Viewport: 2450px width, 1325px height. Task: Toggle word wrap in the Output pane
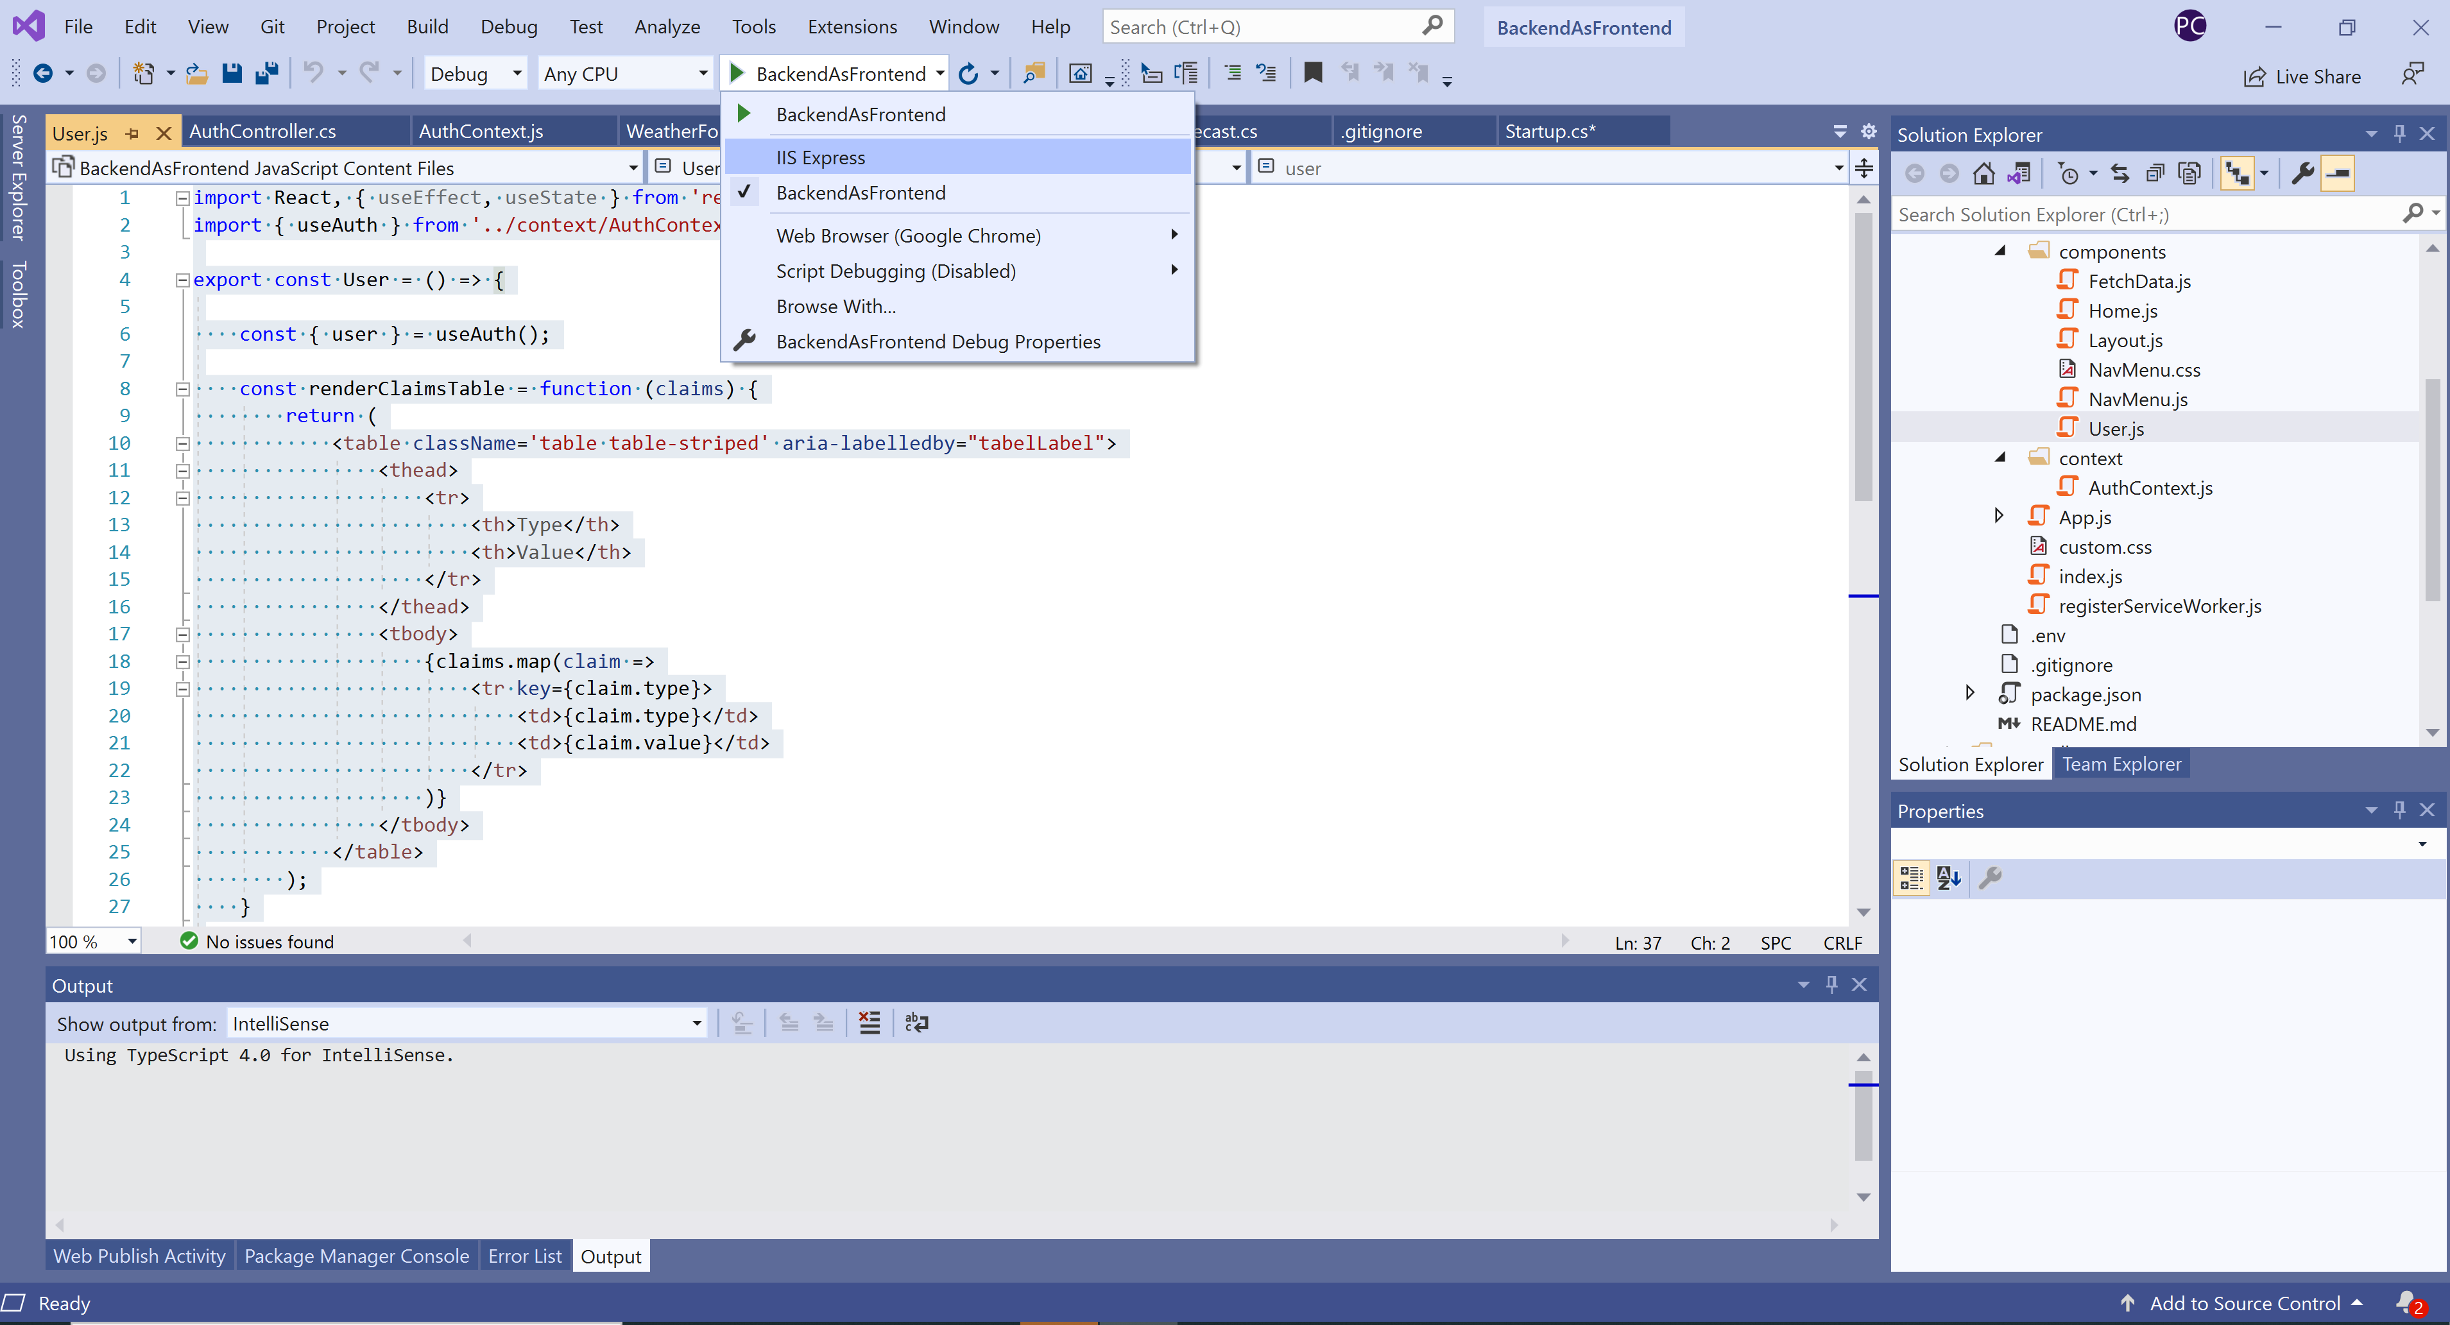coord(917,1023)
